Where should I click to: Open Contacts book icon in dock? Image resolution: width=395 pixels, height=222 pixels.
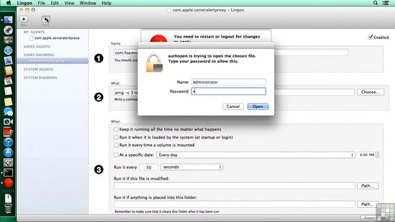tap(8, 71)
